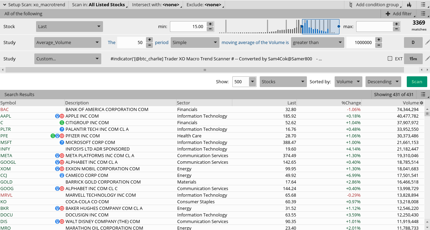Decrease the Stock min value with minus
Image resolution: width=430 pixels, height=230 pixels.
(x=210, y=29)
